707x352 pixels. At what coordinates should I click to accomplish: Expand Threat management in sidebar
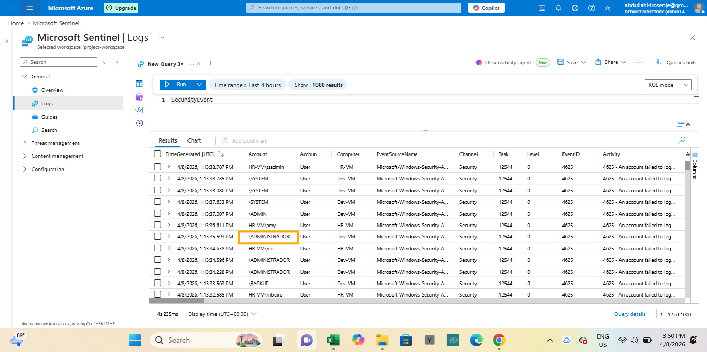pyautogui.click(x=55, y=143)
